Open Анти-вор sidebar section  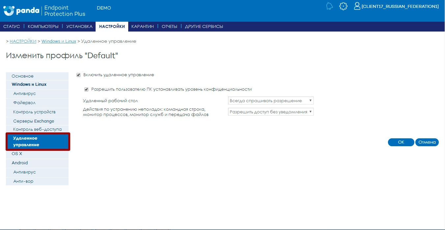coord(37,181)
